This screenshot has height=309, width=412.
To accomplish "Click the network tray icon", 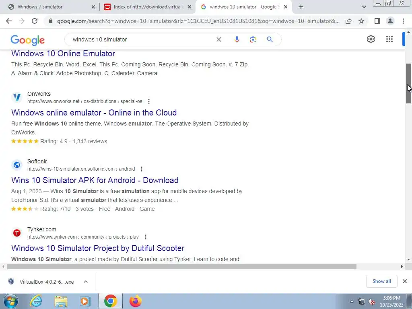I will [x=362, y=302].
